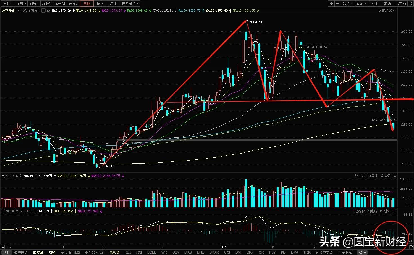Click 改参数 in the VOL panel

[360, 176]
